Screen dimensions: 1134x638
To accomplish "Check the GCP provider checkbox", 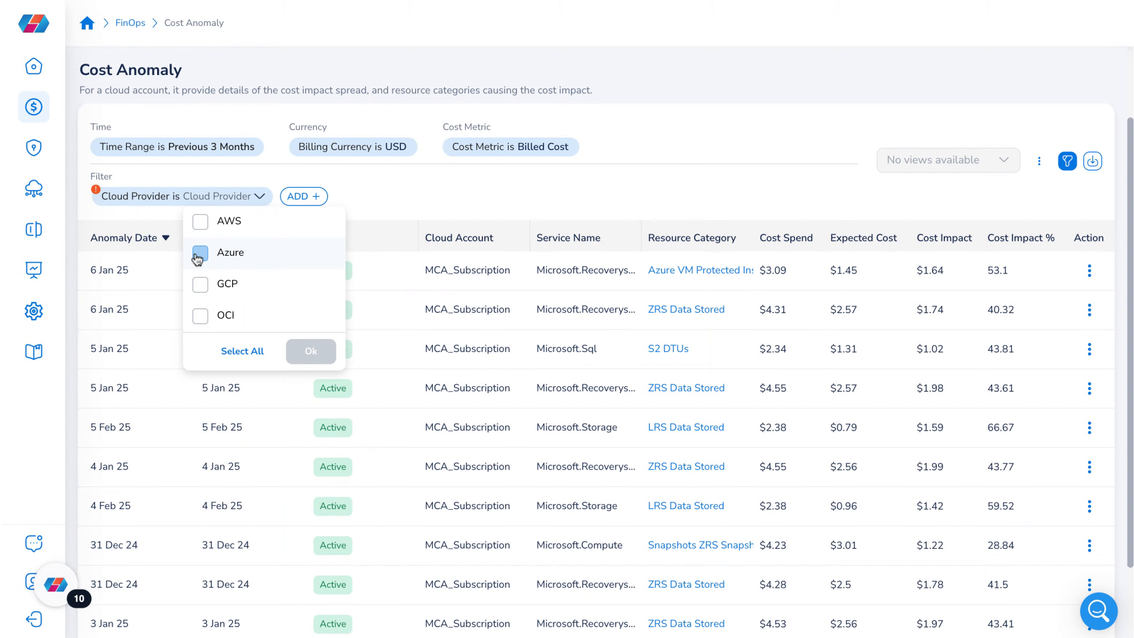I will coord(200,285).
